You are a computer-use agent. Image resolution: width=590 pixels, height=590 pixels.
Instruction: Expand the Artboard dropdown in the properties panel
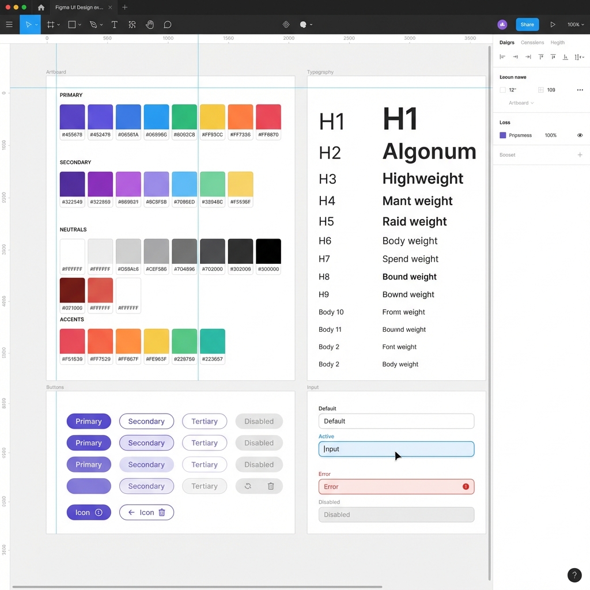coord(521,103)
